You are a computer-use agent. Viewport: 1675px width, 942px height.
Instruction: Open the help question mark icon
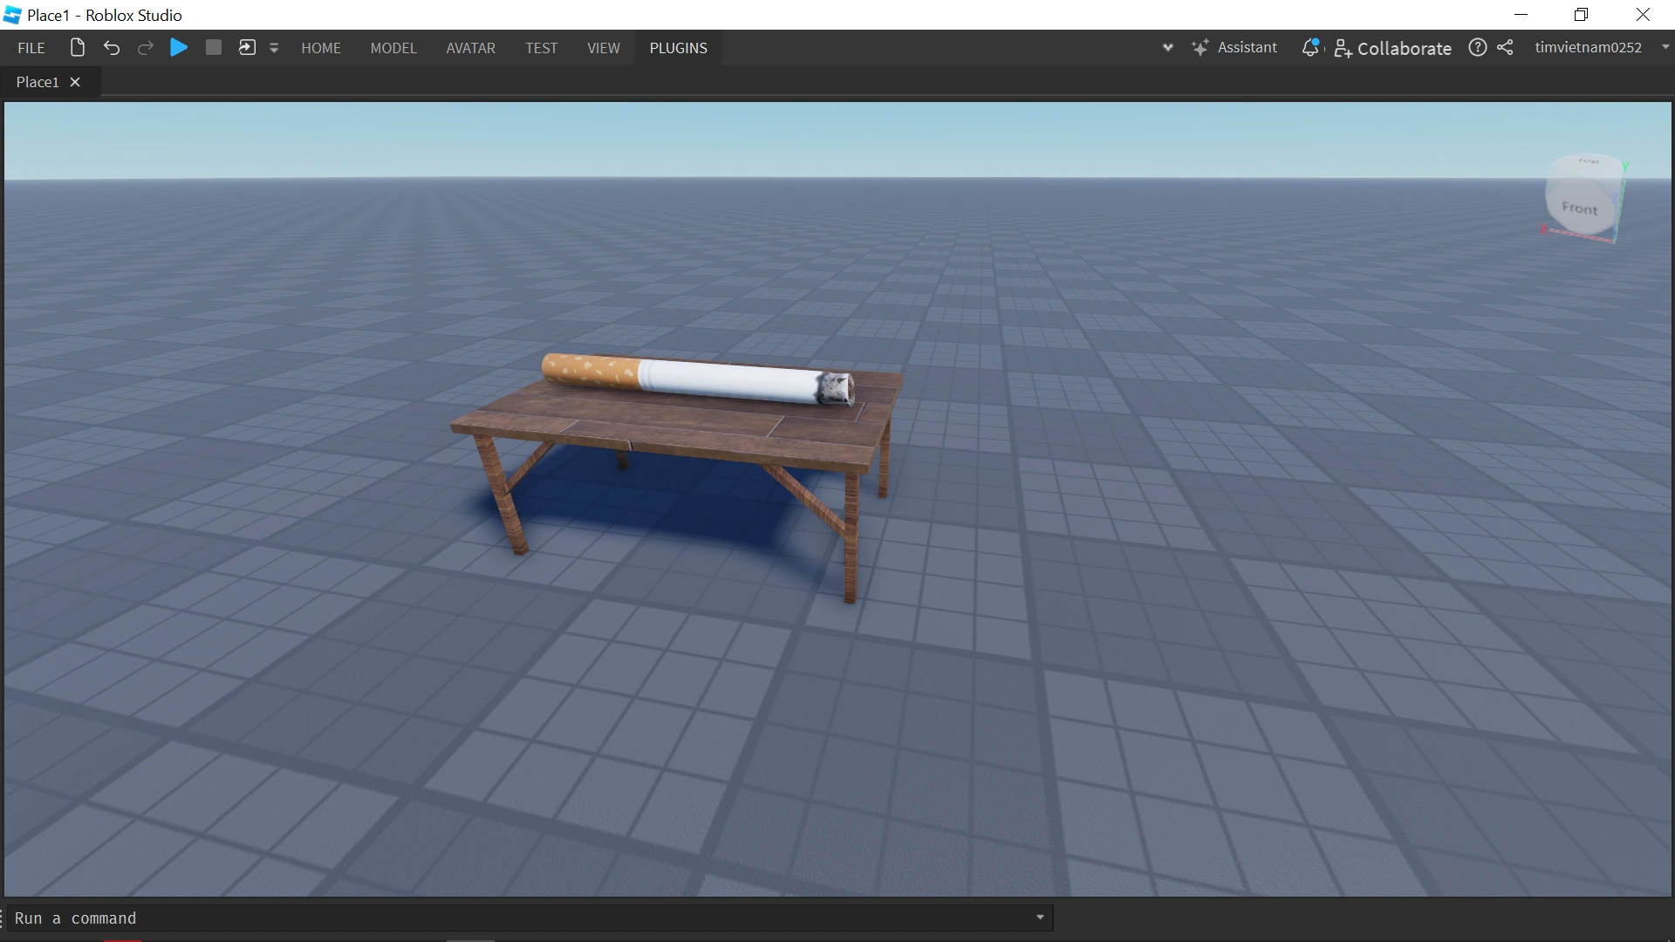coord(1477,48)
